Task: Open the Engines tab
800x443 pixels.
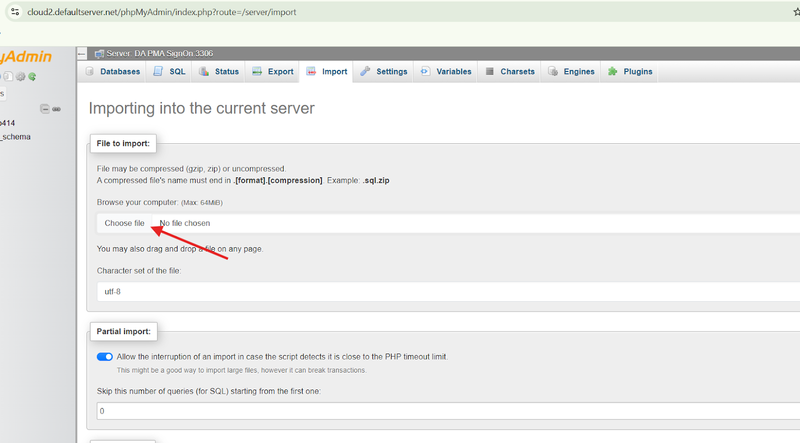Action: 571,71
